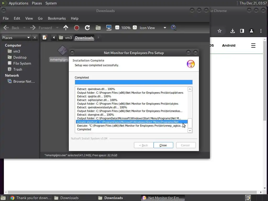Click Android link on web page
268x201 pixels.
coord(229,45)
